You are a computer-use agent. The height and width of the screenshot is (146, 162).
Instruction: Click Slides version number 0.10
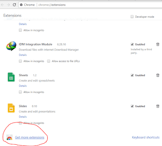tap(34, 106)
